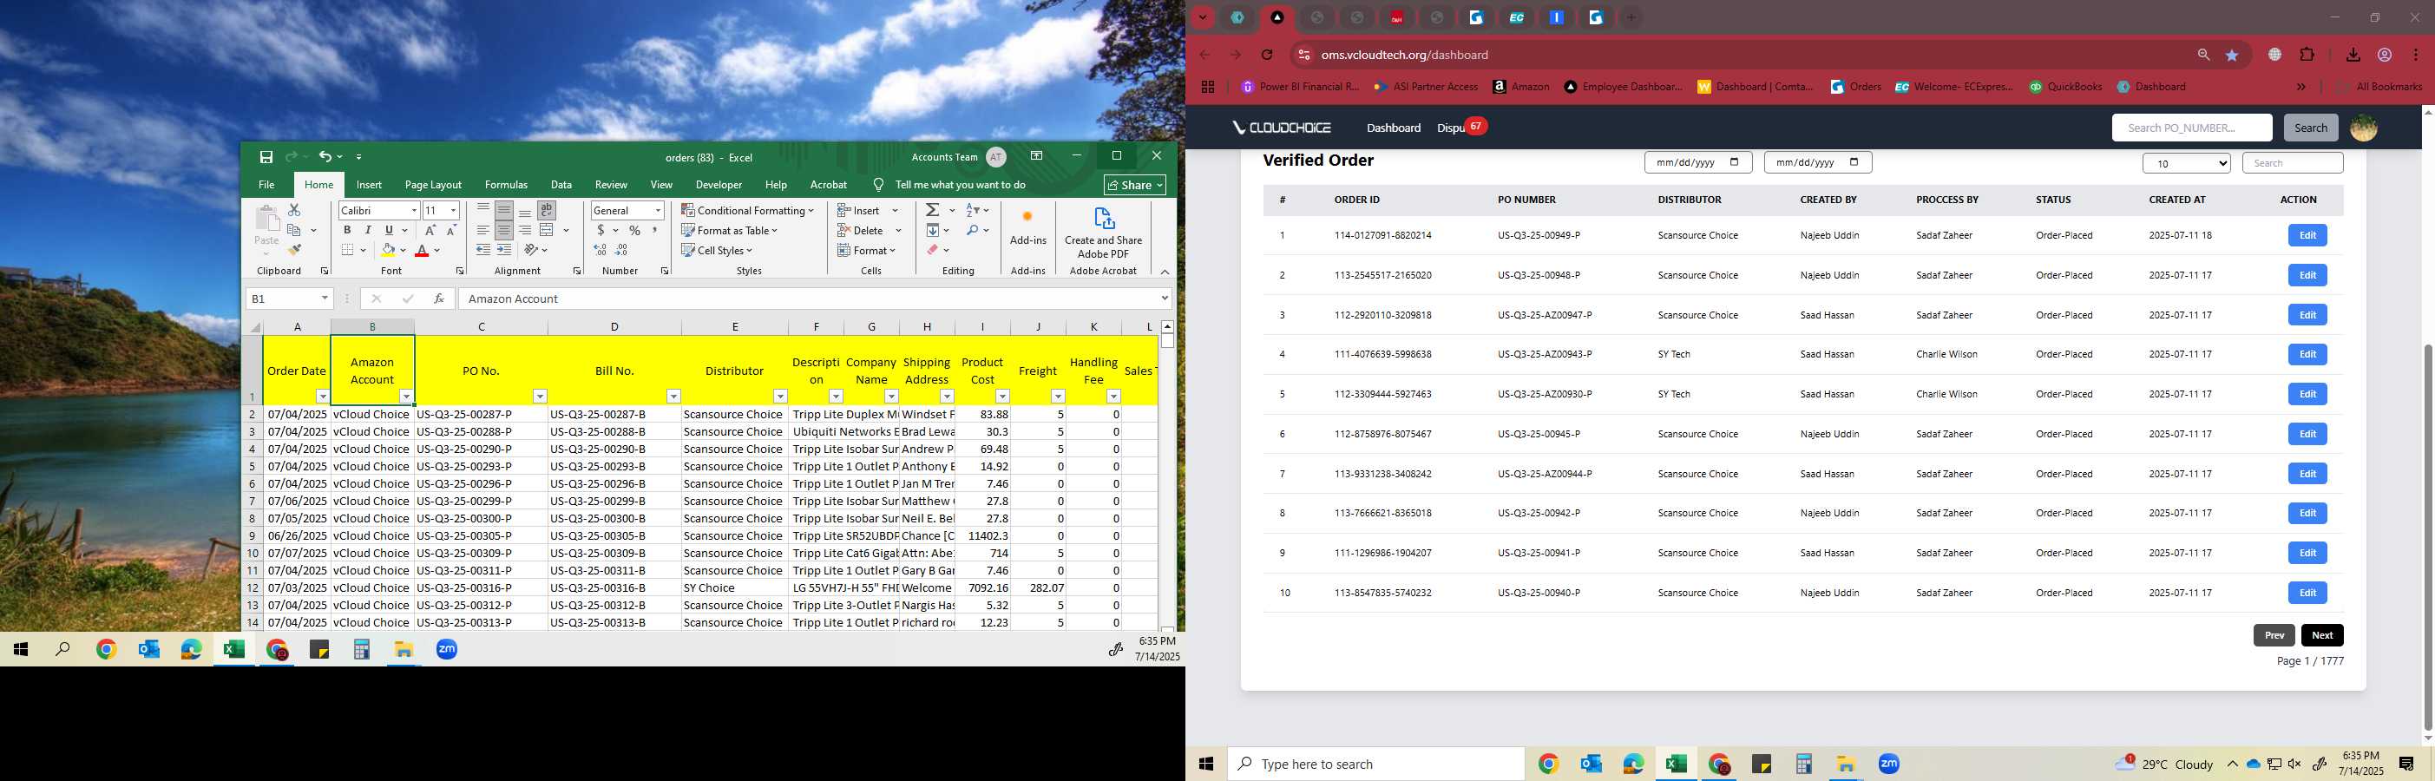
Task: Switch to the Insert ribbon tab
Action: 369,184
